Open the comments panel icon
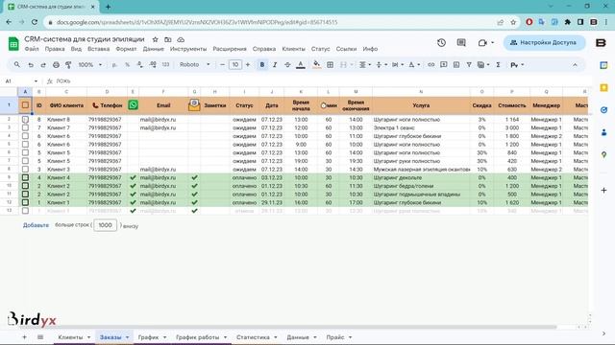Viewport: 615px width, 345px height. (461, 42)
